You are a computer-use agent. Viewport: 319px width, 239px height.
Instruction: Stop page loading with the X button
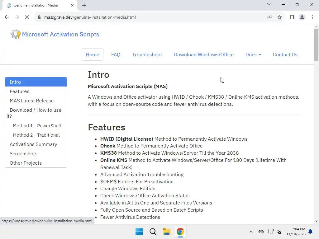[27, 17]
